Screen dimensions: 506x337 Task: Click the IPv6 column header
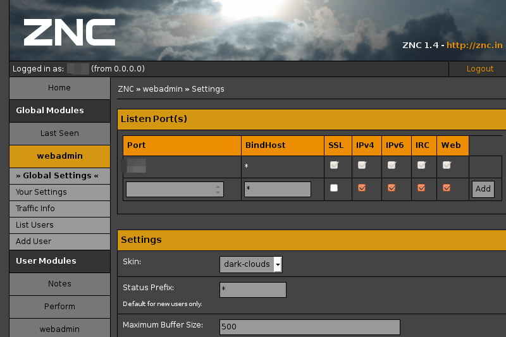pos(397,145)
